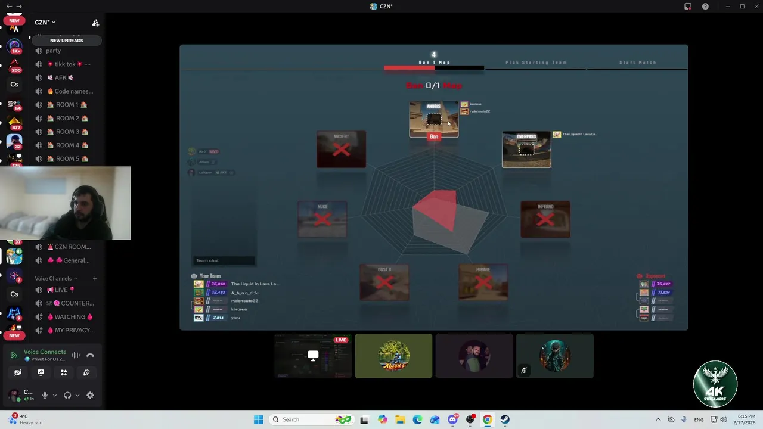Image resolution: width=763 pixels, height=429 pixels.
Task: Join the MY PRIVACY voice channel
Action: pos(67,330)
